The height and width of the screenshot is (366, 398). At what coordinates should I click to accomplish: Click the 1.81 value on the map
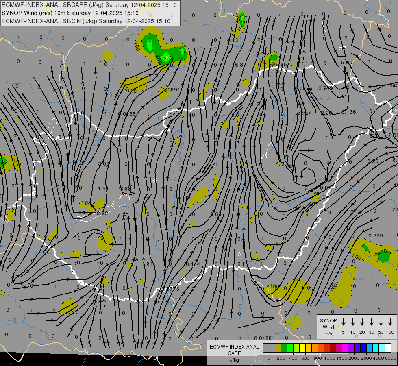pos(148,264)
